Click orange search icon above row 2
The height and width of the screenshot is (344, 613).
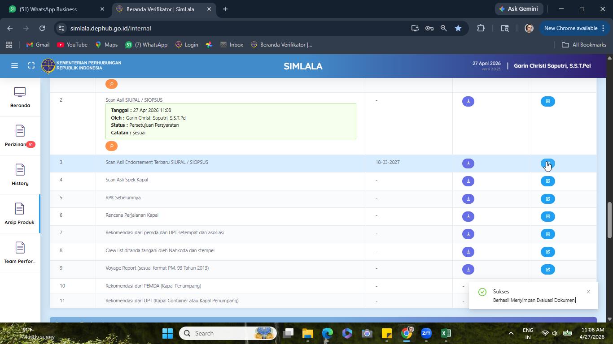click(111, 84)
